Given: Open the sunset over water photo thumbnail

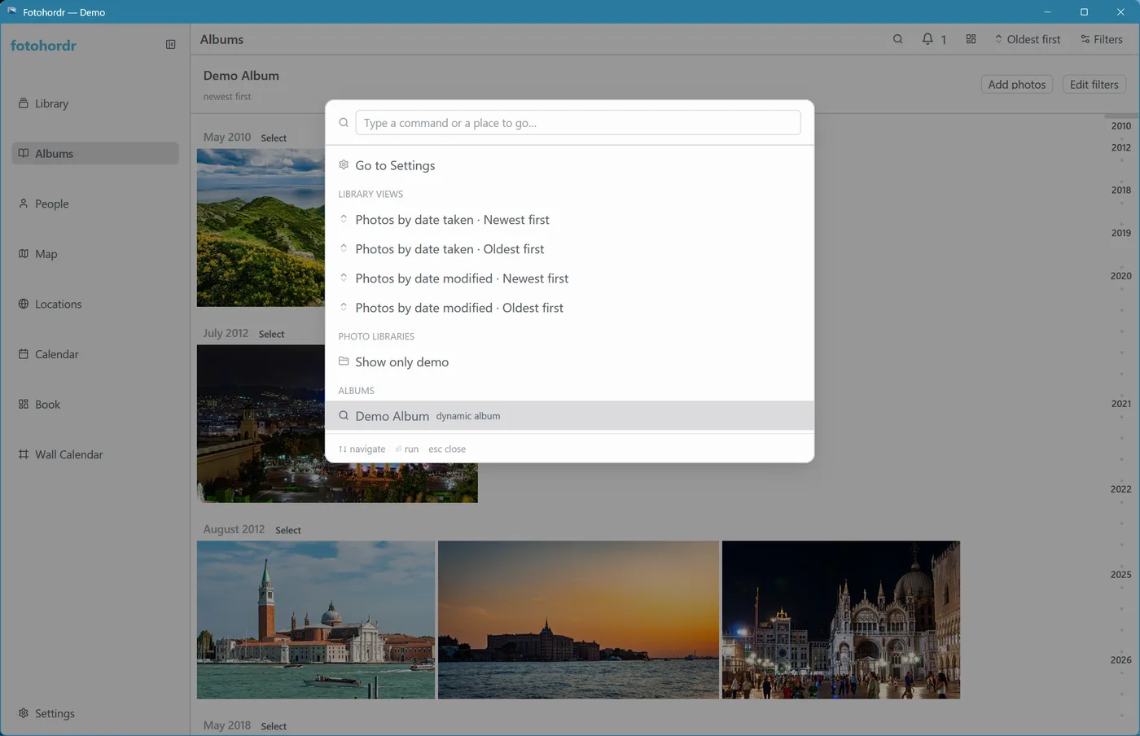Looking at the screenshot, I should [x=578, y=620].
